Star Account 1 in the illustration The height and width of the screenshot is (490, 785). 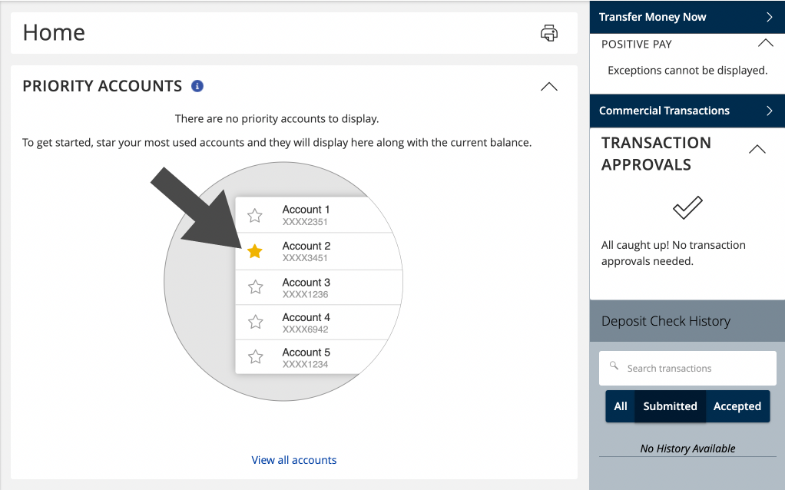click(x=255, y=216)
